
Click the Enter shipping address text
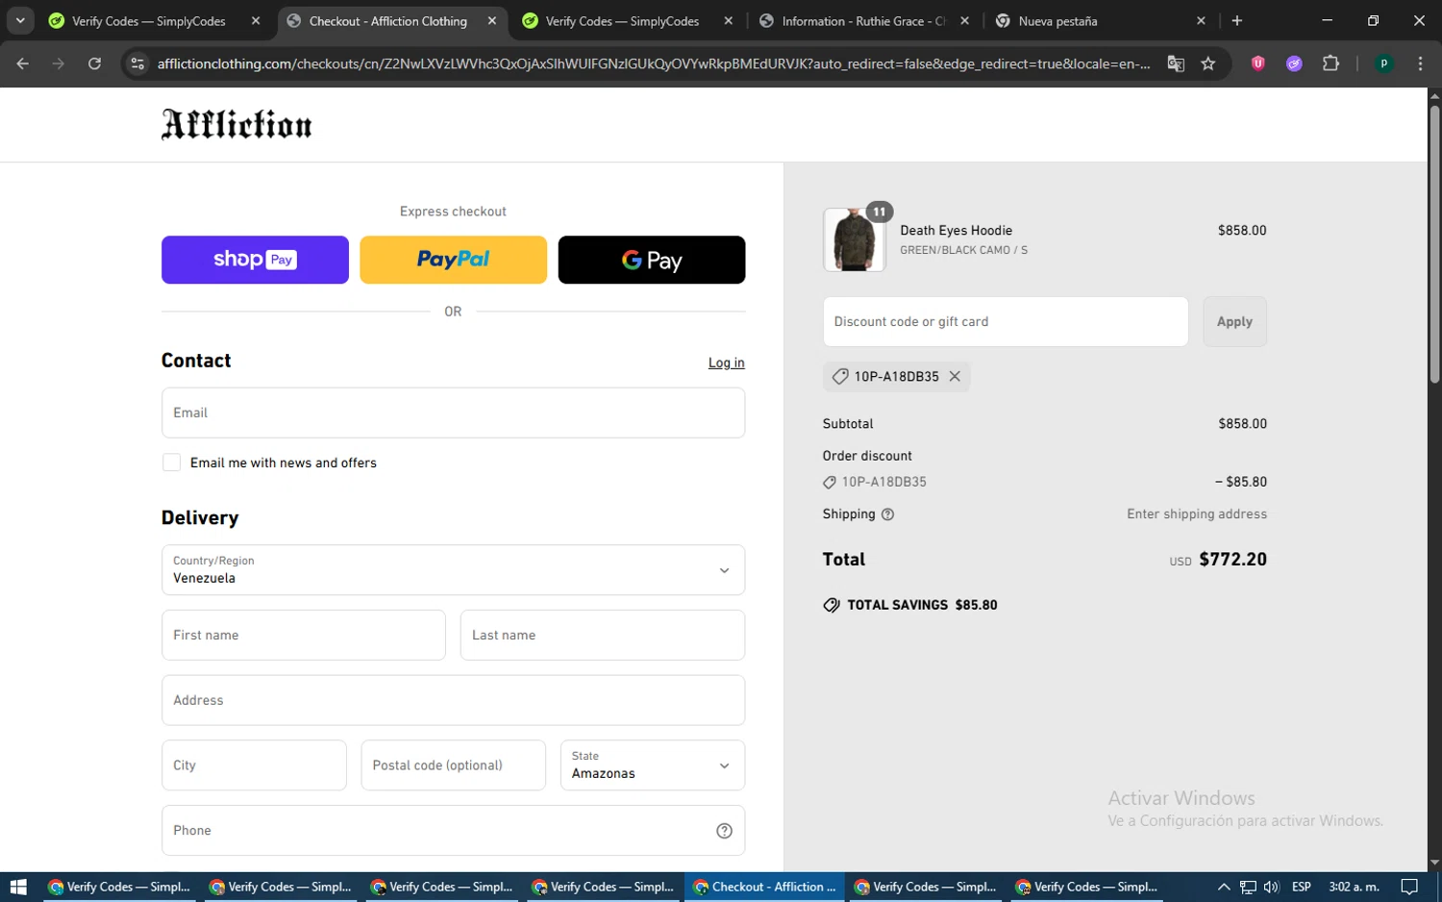coord(1197,514)
